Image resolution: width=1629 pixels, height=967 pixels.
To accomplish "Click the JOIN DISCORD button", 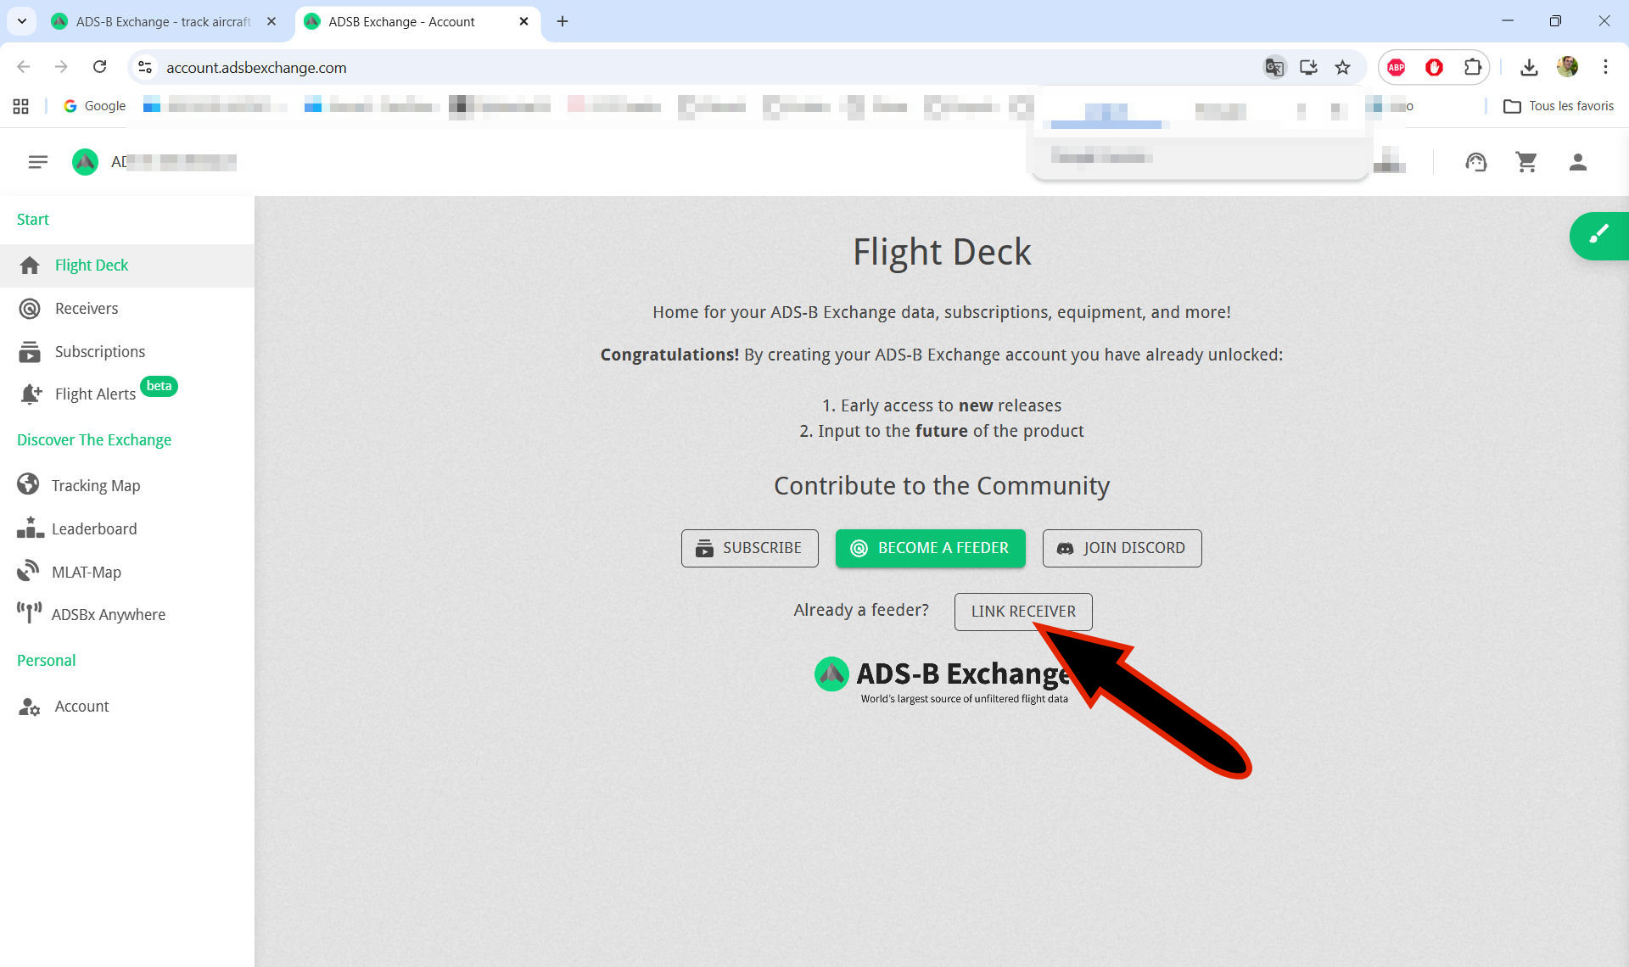I will point(1122,548).
